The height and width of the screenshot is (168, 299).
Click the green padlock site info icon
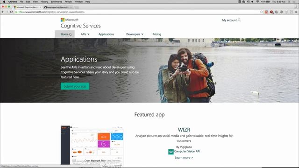(16, 12)
